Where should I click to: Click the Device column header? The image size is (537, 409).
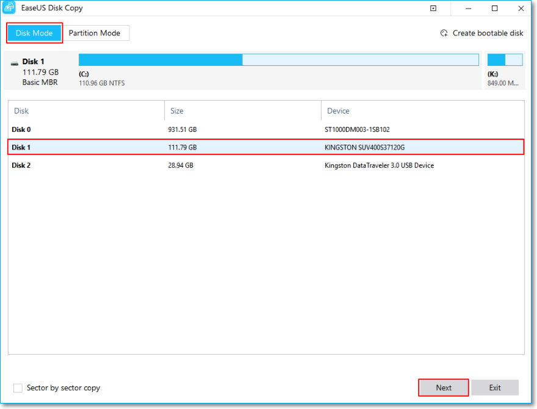pos(338,110)
